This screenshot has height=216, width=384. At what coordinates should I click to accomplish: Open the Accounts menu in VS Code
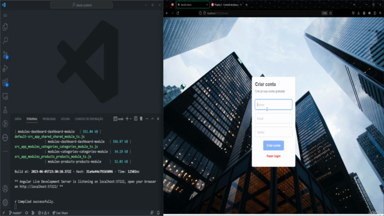(x=5, y=189)
